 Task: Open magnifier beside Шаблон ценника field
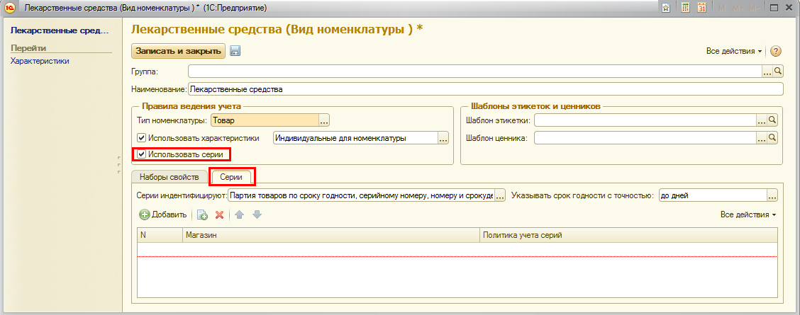tap(773, 138)
